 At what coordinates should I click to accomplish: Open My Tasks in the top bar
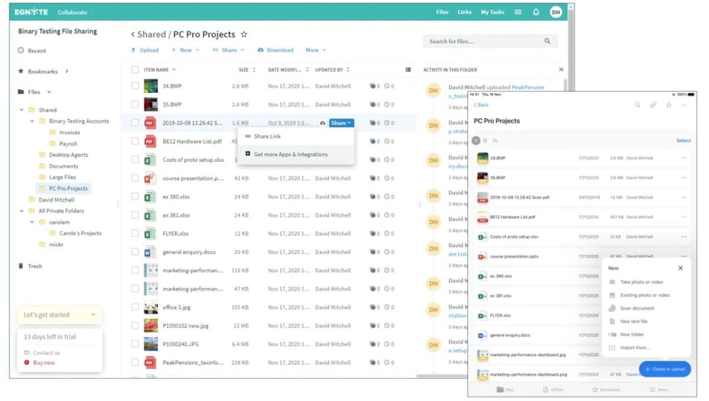[x=493, y=12]
